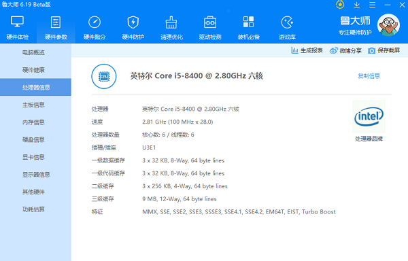Click the Intel processor brand logo
408x261 pixels.
pos(369,116)
